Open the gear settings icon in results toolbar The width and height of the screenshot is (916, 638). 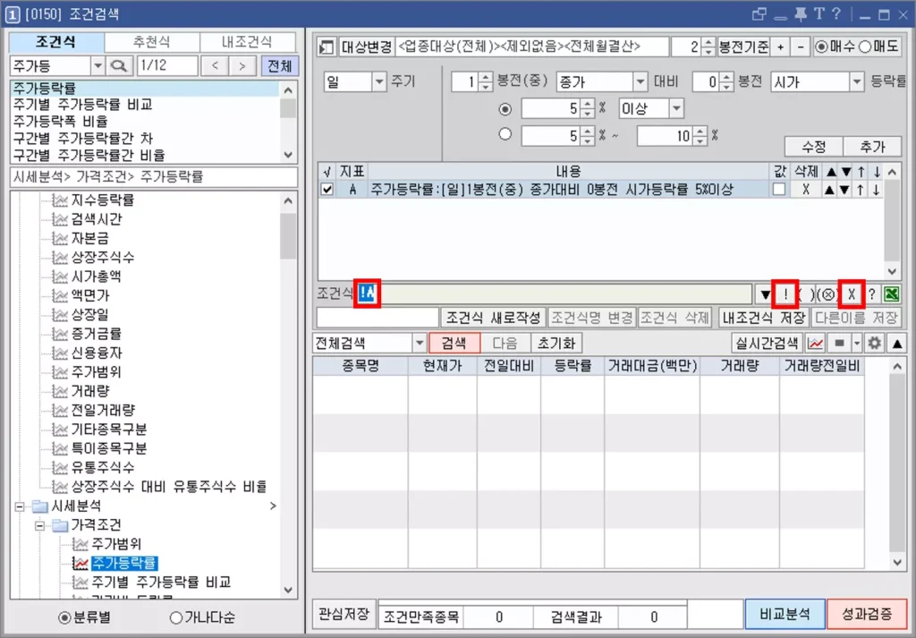[x=874, y=343]
